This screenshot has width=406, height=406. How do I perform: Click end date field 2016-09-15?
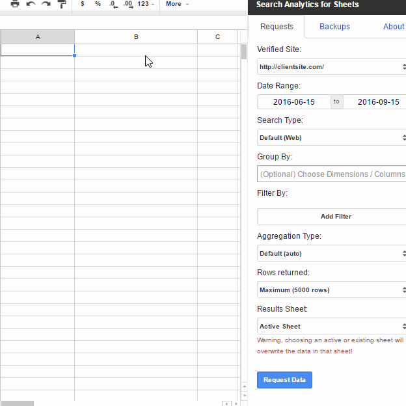pos(374,101)
